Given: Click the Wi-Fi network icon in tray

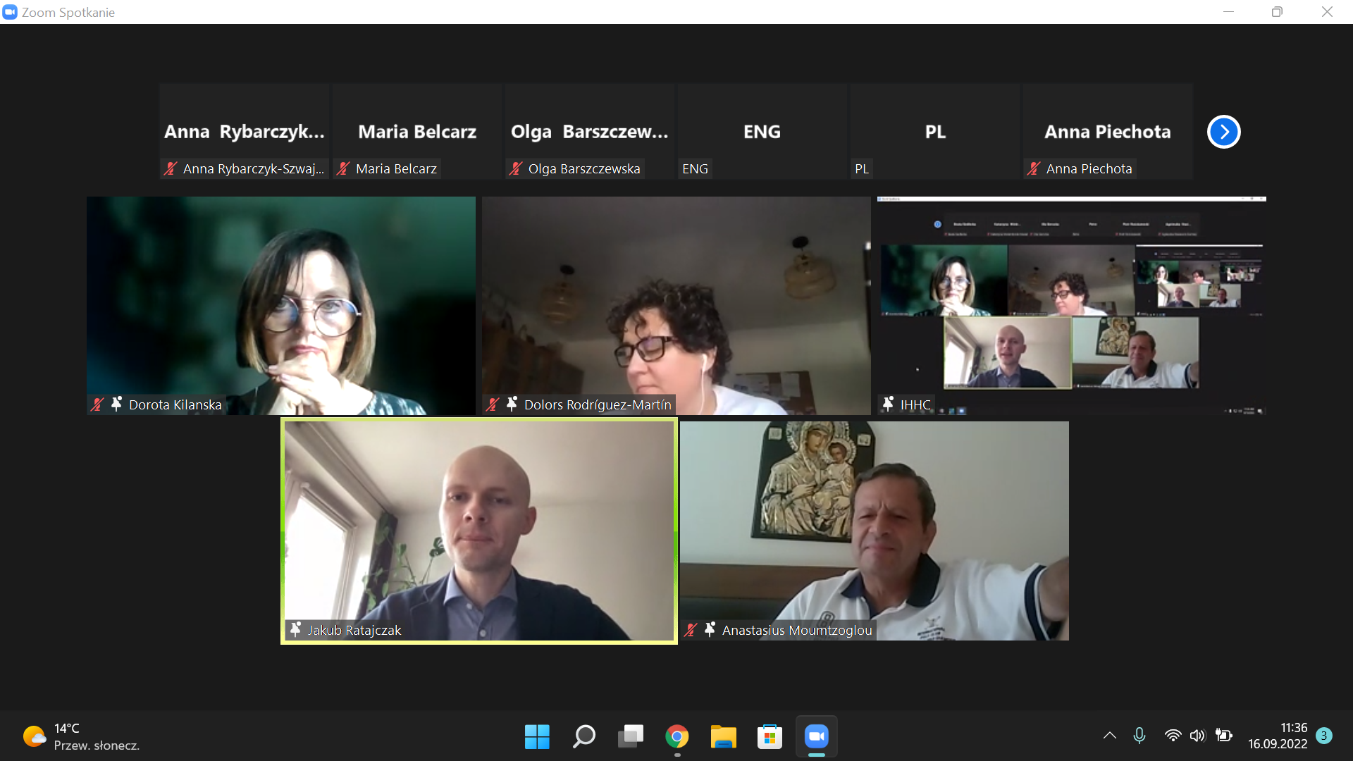Looking at the screenshot, I should coord(1173,736).
